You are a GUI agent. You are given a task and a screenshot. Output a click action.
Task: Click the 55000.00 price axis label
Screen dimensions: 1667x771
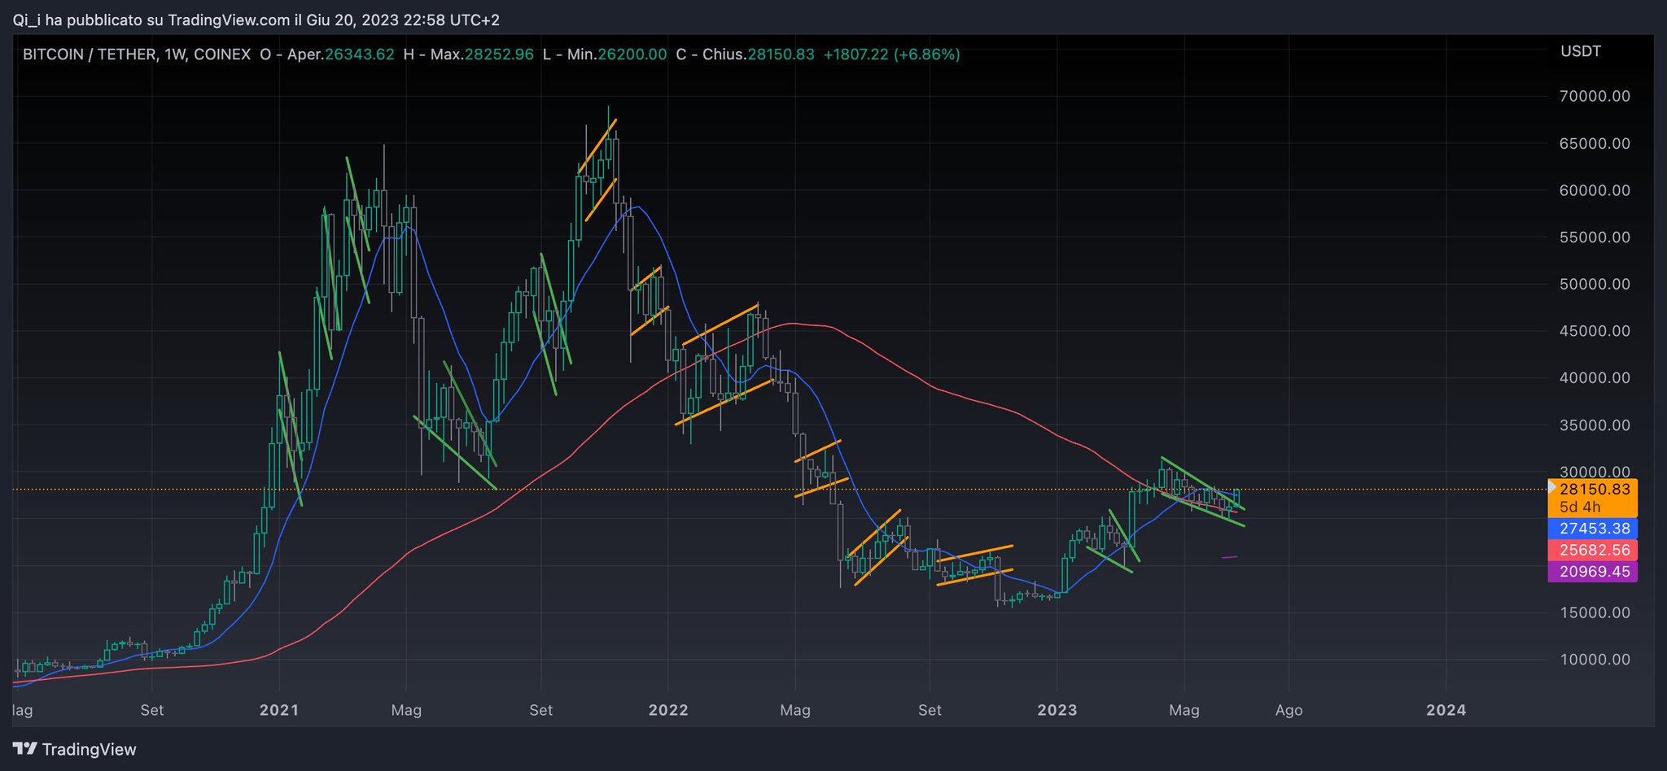click(x=1595, y=237)
